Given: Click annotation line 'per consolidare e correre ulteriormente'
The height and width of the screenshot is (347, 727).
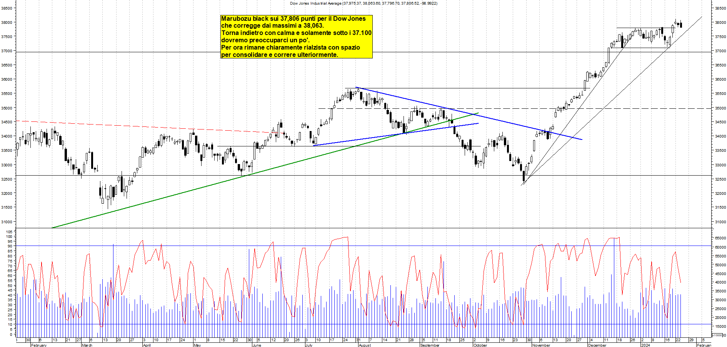Looking at the screenshot, I should [x=279, y=55].
